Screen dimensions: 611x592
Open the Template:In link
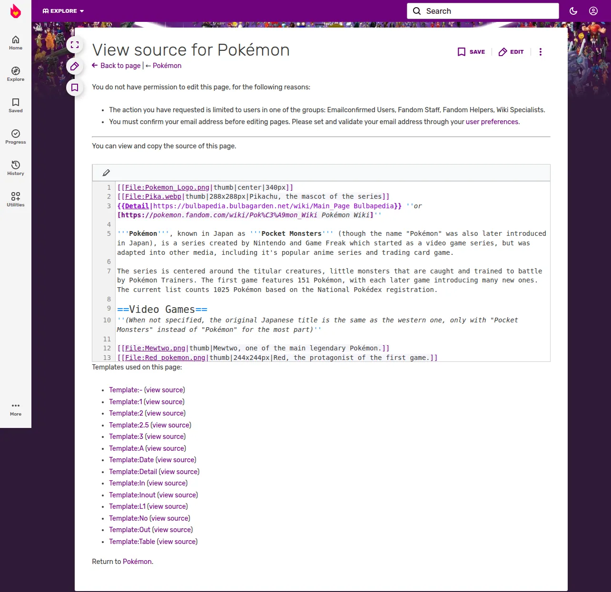pyautogui.click(x=127, y=483)
